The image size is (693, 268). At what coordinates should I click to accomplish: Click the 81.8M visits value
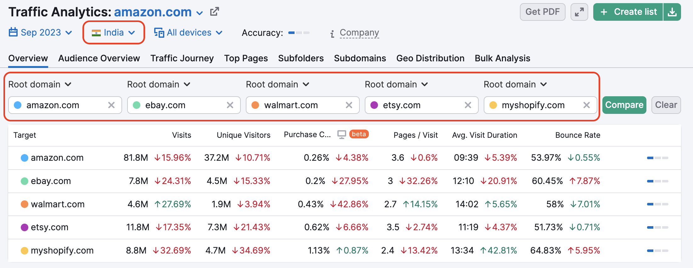[136, 158]
